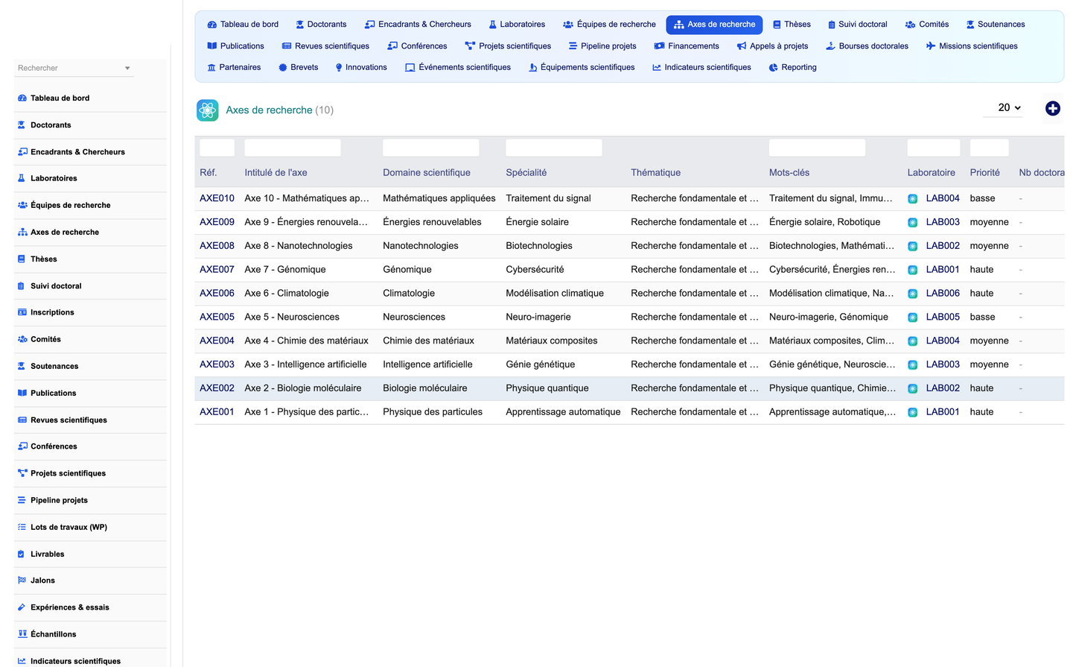Click the Lots de travaux list icon

tap(22, 527)
